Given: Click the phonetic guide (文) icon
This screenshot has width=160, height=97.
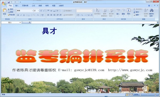Looking at the screenshot, I should coord(42,15).
